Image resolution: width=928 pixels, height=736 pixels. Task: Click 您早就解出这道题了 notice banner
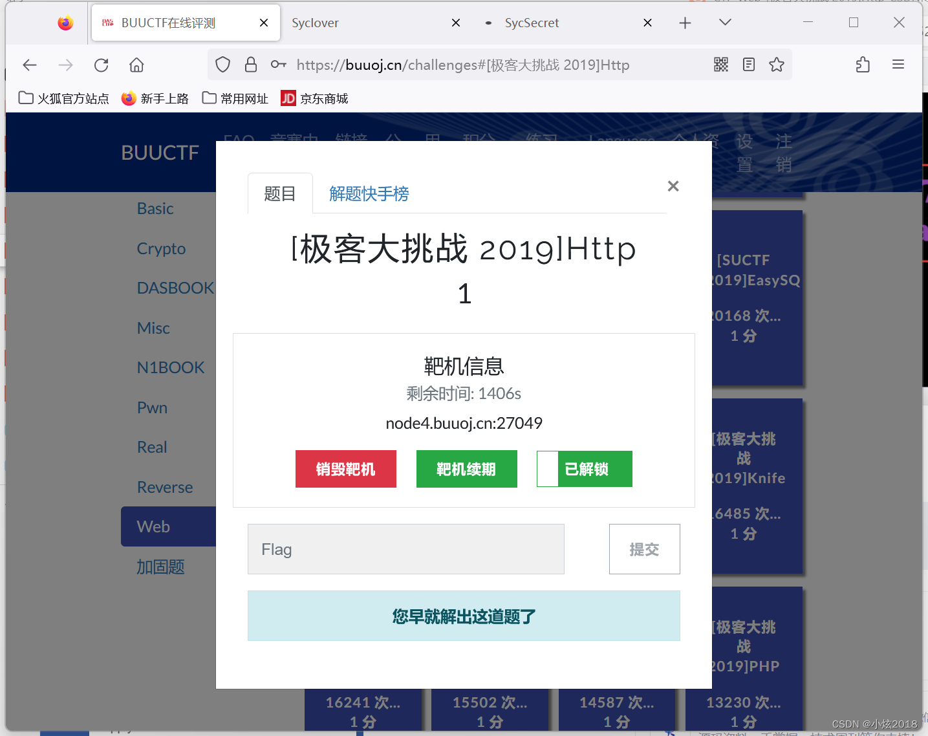coord(464,616)
